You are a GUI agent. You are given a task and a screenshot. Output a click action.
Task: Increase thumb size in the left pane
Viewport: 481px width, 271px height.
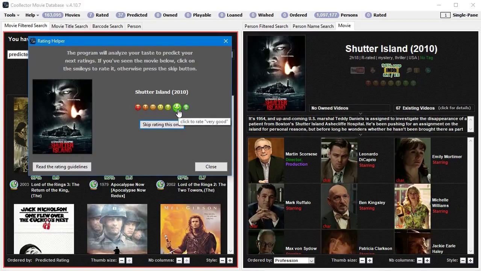pyautogui.click(x=129, y=260)
